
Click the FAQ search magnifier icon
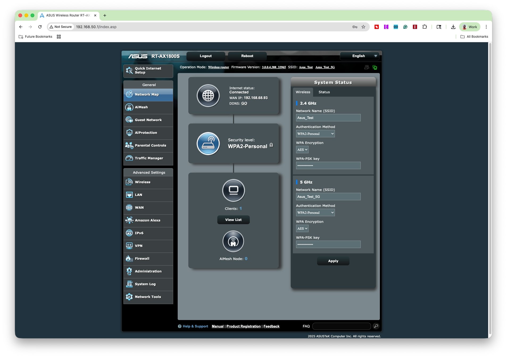[x=376, y=326]
